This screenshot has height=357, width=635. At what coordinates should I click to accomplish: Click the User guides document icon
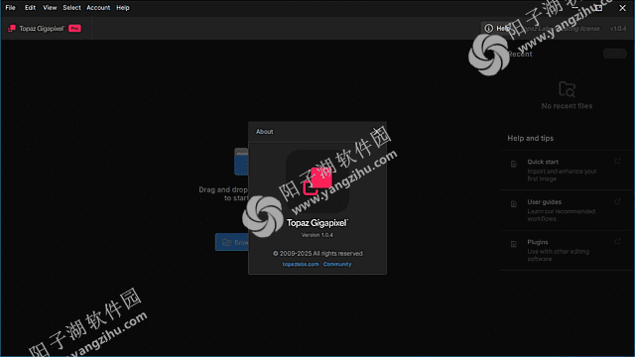(514, 204)
